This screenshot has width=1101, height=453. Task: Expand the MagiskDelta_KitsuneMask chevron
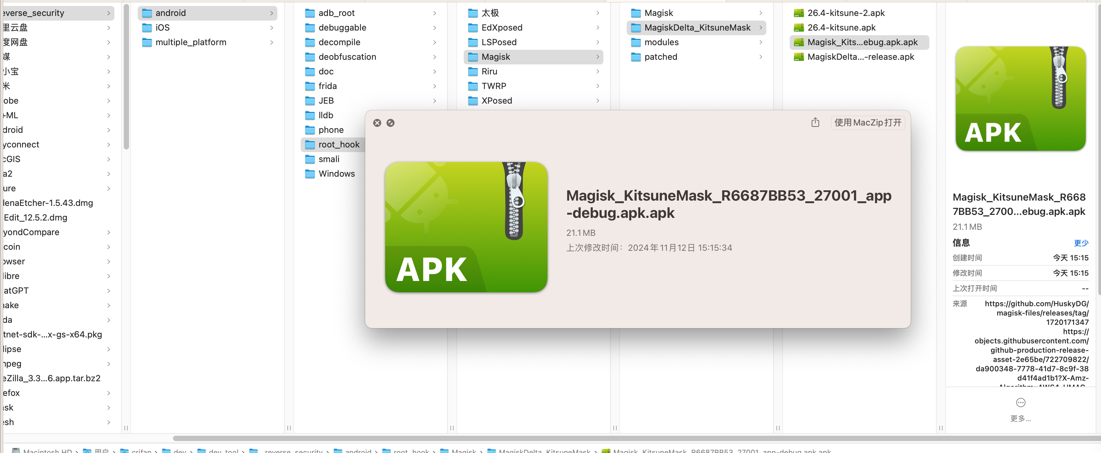(x=761, y=28)
